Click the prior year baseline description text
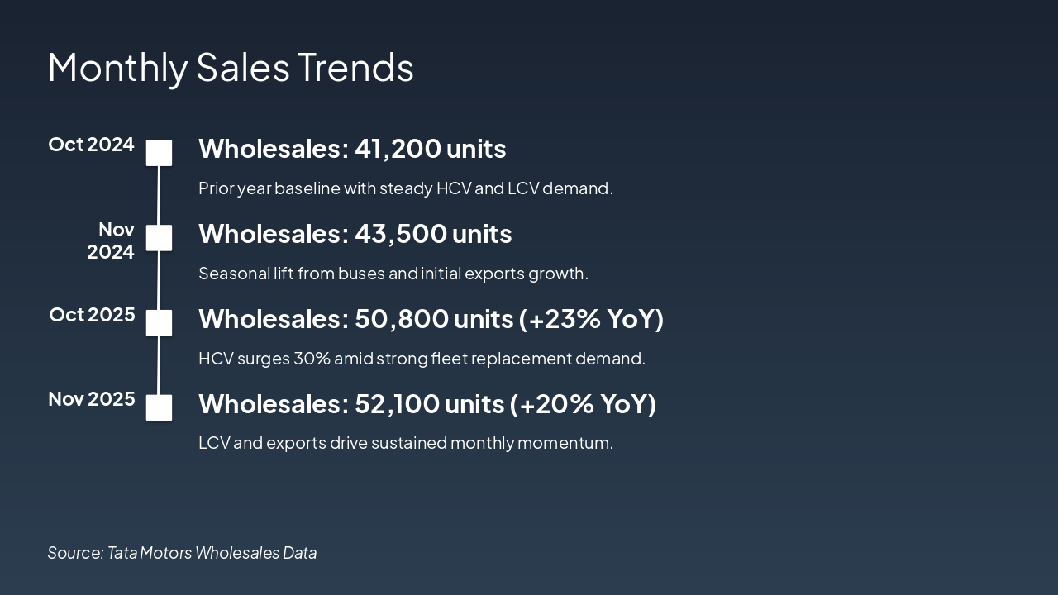Viewport: 1058px width, 595px height. click(x=405, y=188)
